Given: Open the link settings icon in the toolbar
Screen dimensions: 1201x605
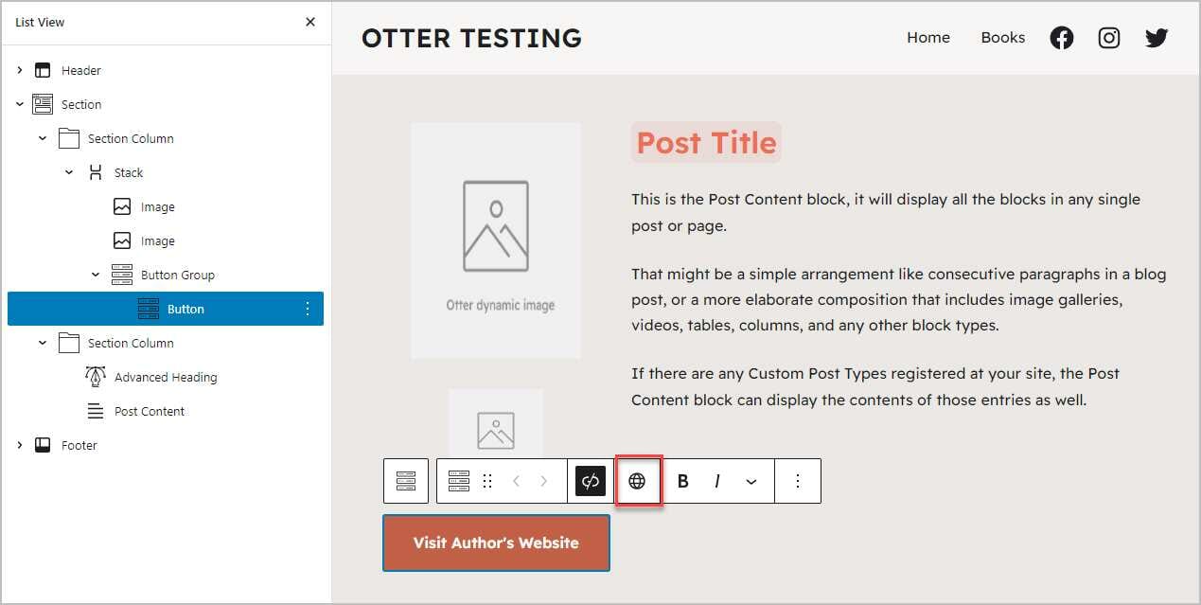Looking at the screenshot, I should (x=590, y=481).
